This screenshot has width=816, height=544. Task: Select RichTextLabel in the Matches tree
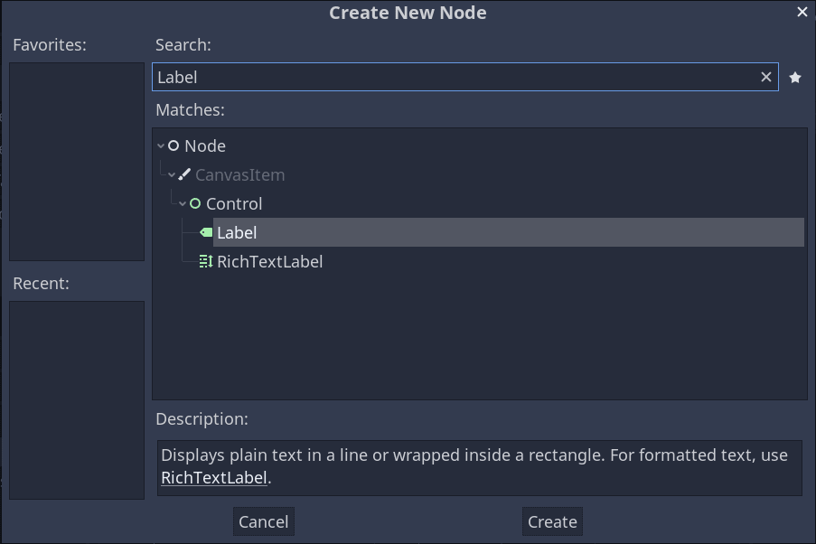click(x=269, y=261)
